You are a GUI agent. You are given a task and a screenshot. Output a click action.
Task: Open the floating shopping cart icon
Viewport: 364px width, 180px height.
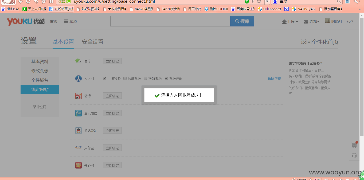(354, 145)
